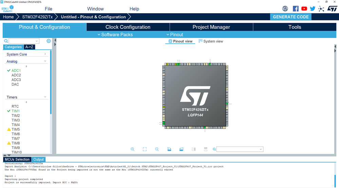
Task: Click the fit-to-screen best fit icon
Action: (x=145, y=149)
